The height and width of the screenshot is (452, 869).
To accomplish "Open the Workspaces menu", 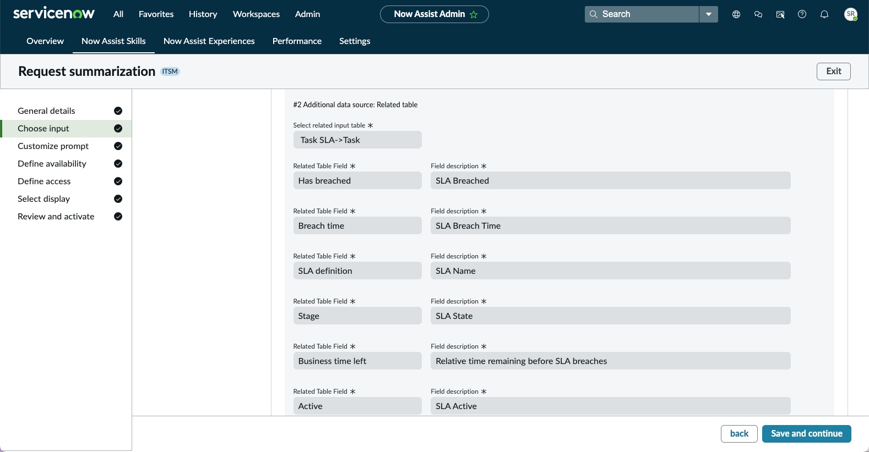I will pyautogui.click(x=256, y=14).
